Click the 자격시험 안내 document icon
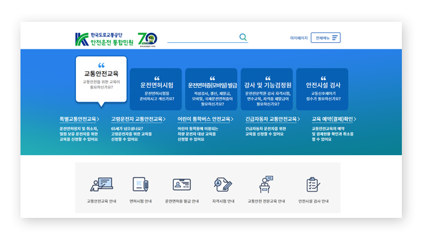423x239 pixels. [223, 185]
